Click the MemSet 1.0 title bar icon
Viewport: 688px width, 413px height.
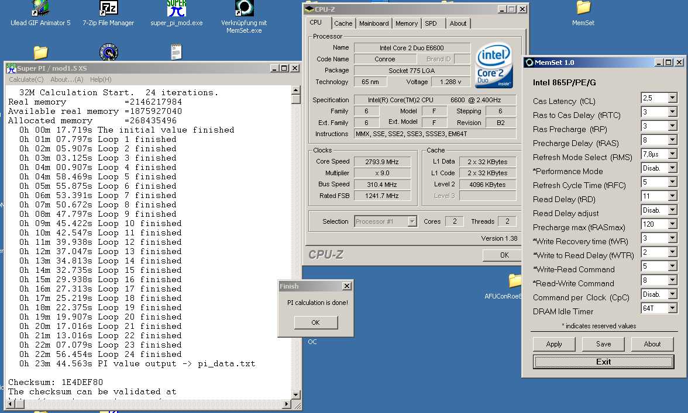[529, 63]
